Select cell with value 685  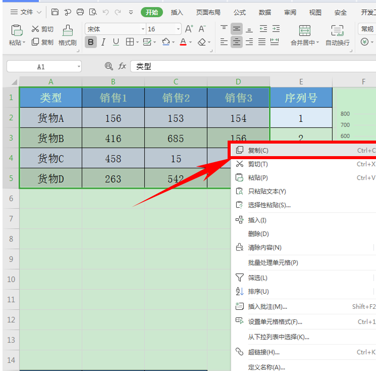coord(176,138)
